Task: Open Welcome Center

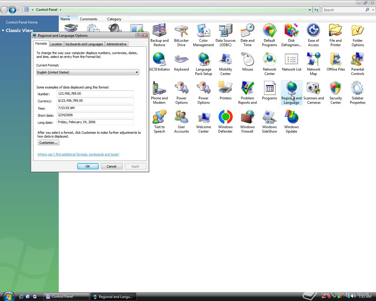Action: point(203,122)
